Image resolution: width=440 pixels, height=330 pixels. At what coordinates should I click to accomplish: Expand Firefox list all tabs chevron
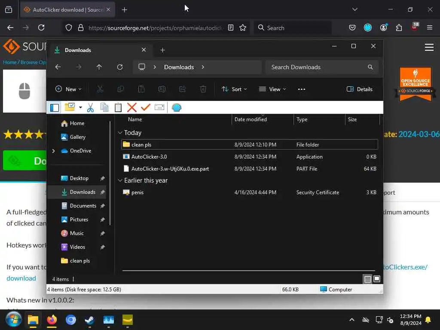coord(354,9)
